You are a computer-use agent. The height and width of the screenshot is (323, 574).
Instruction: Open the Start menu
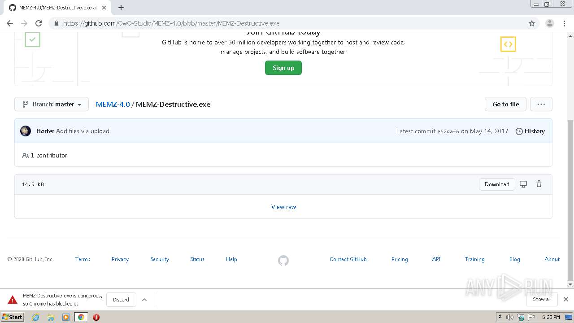(12, 317)
